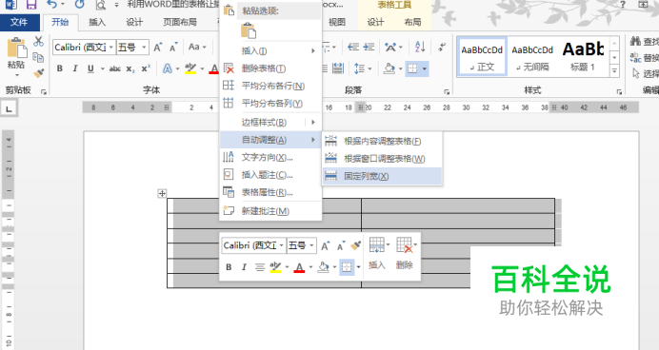This screenshot has width=659, height=350.
Task: Open the 布局 table tools tab
Action: pos(412,22)
